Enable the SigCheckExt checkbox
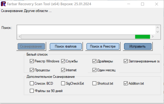This screenshot has width=164, height=104. pyautogui.click(x=63, y=83)
